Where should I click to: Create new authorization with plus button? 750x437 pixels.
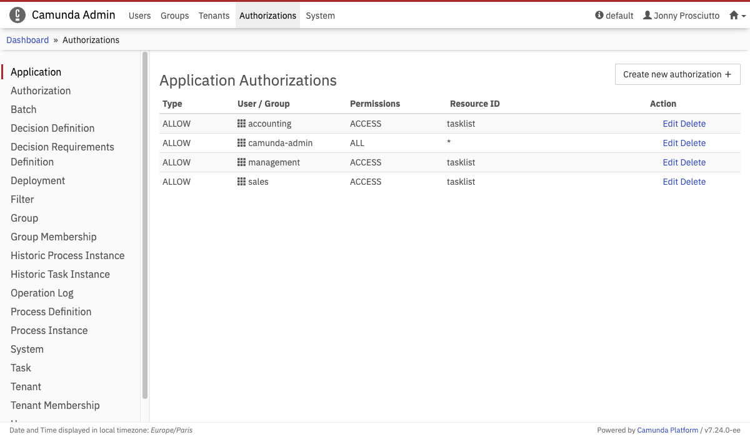click(x=677, y=74)
